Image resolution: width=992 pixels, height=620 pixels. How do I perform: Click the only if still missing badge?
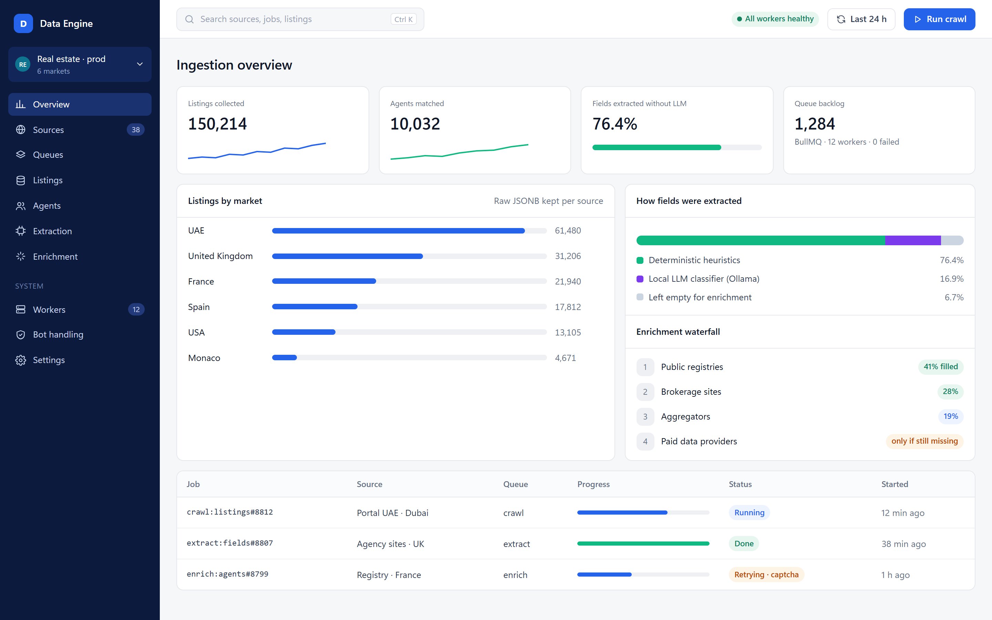[924, 441]
